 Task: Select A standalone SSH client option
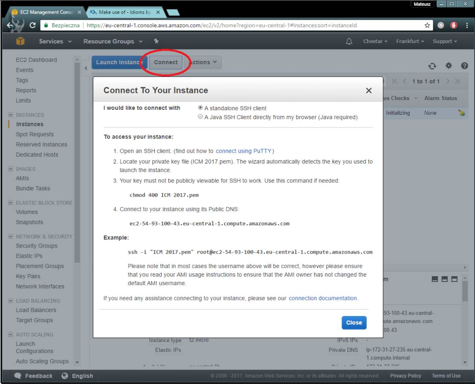click(201, 108)
